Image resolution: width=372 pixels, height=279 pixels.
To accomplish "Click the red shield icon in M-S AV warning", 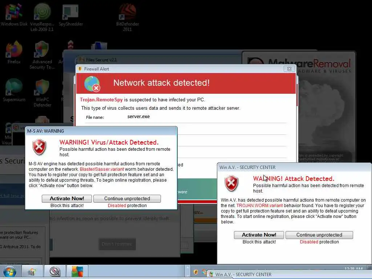I will 39,147.
